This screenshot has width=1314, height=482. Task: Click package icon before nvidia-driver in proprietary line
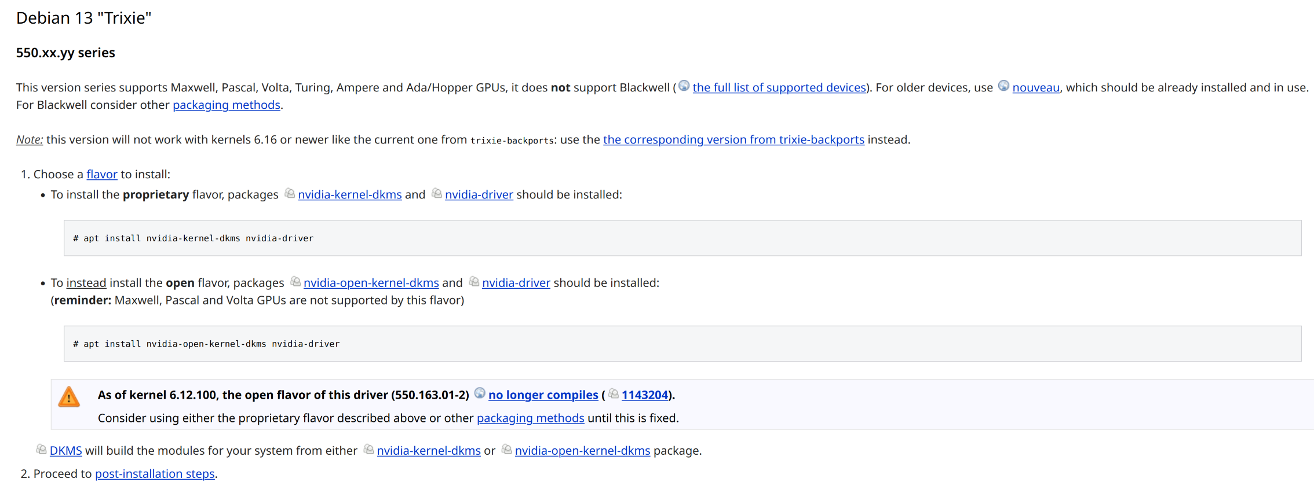tap(437, 193)
